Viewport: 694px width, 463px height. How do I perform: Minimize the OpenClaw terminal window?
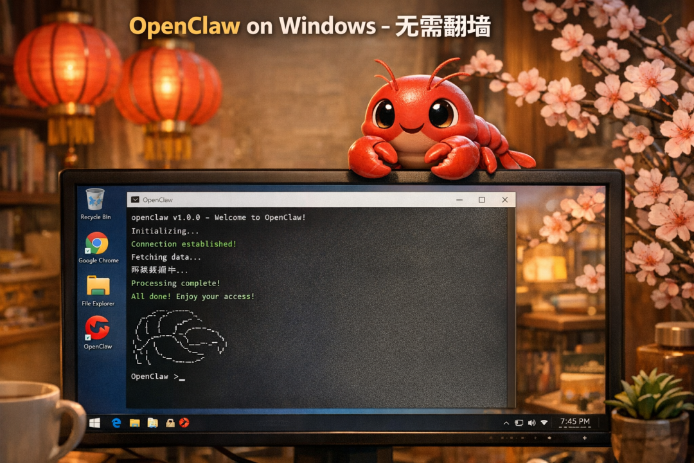(x=459, y=200)
